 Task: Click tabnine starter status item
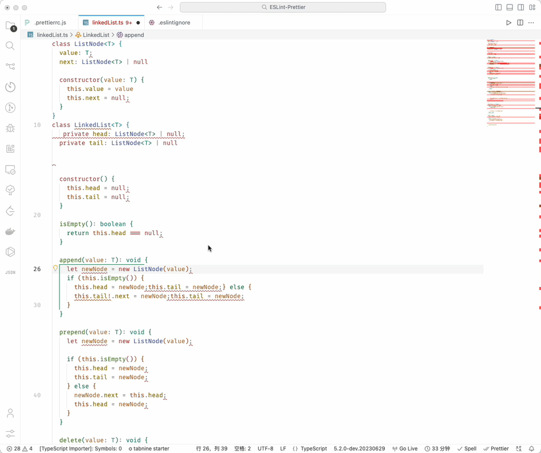[x=149, y=448]
